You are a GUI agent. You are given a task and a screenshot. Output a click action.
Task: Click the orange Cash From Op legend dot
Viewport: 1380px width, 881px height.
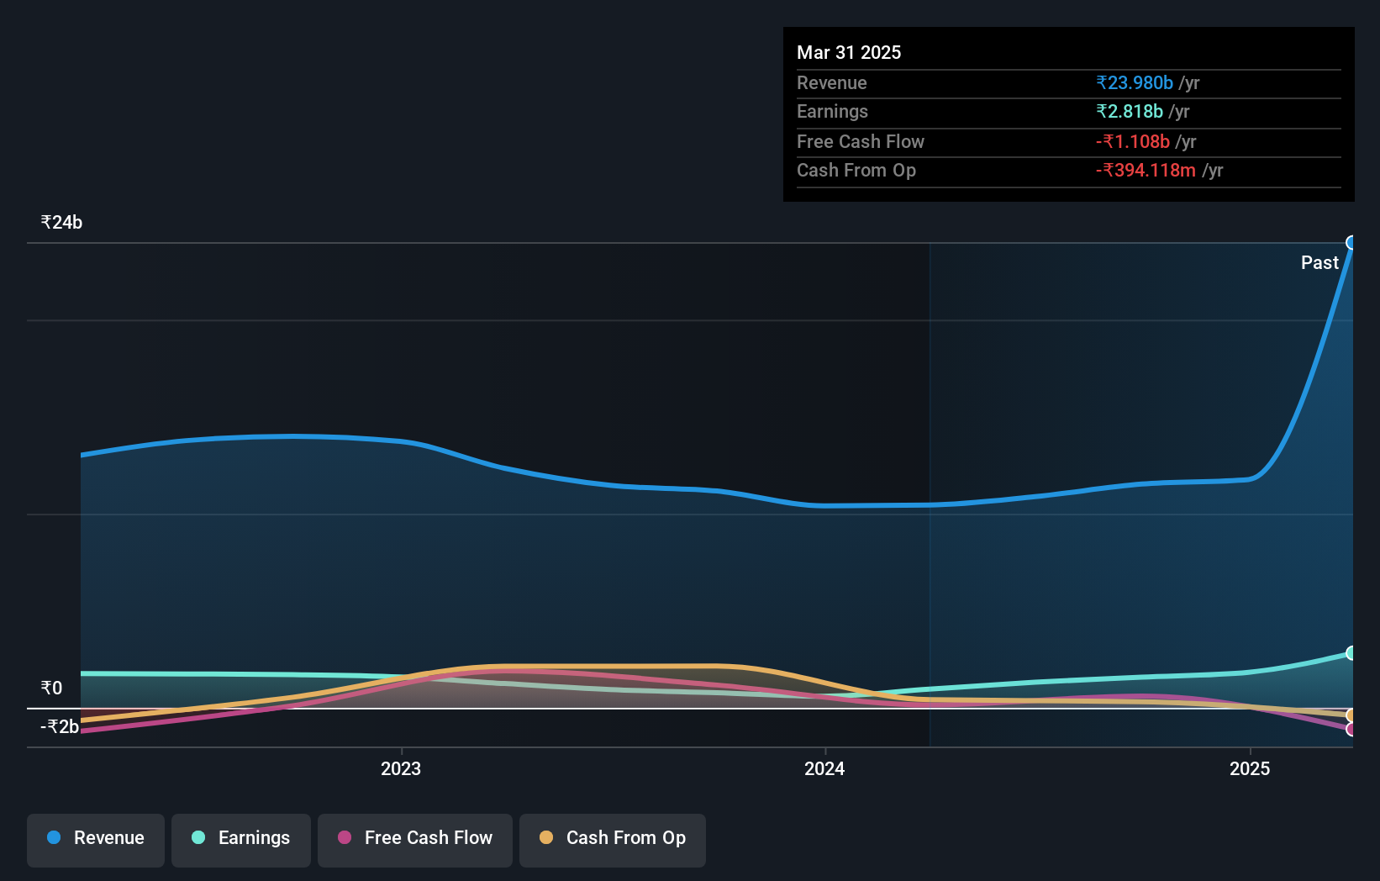coord(546,837)
